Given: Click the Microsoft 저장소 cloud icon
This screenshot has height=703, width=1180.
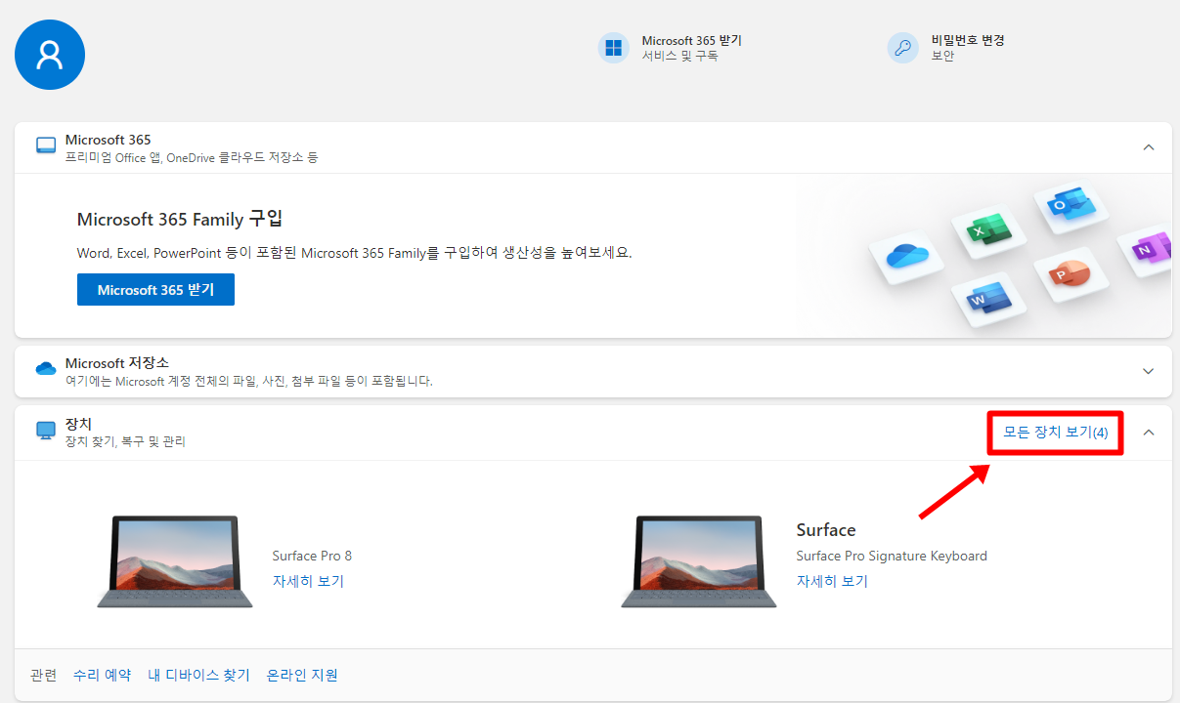Looking at the screenshot, I should (x=46, y=369).
